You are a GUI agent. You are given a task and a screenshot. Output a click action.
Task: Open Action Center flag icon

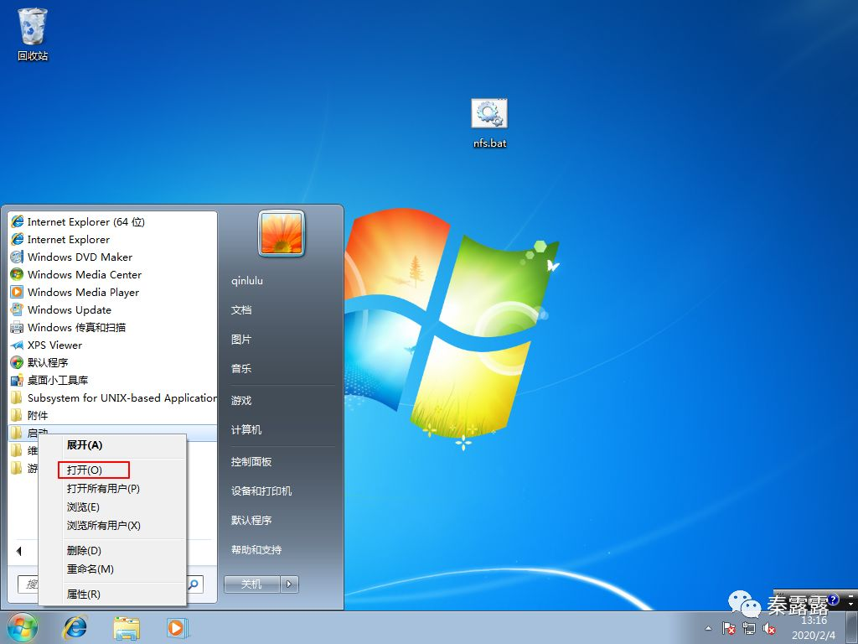click(x=728, y=629)
